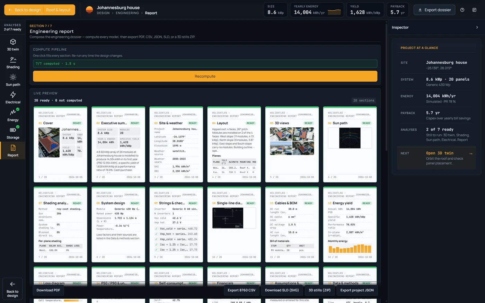Open the 10 Single-line diagram page
The image size is (485, 303).
234,224
